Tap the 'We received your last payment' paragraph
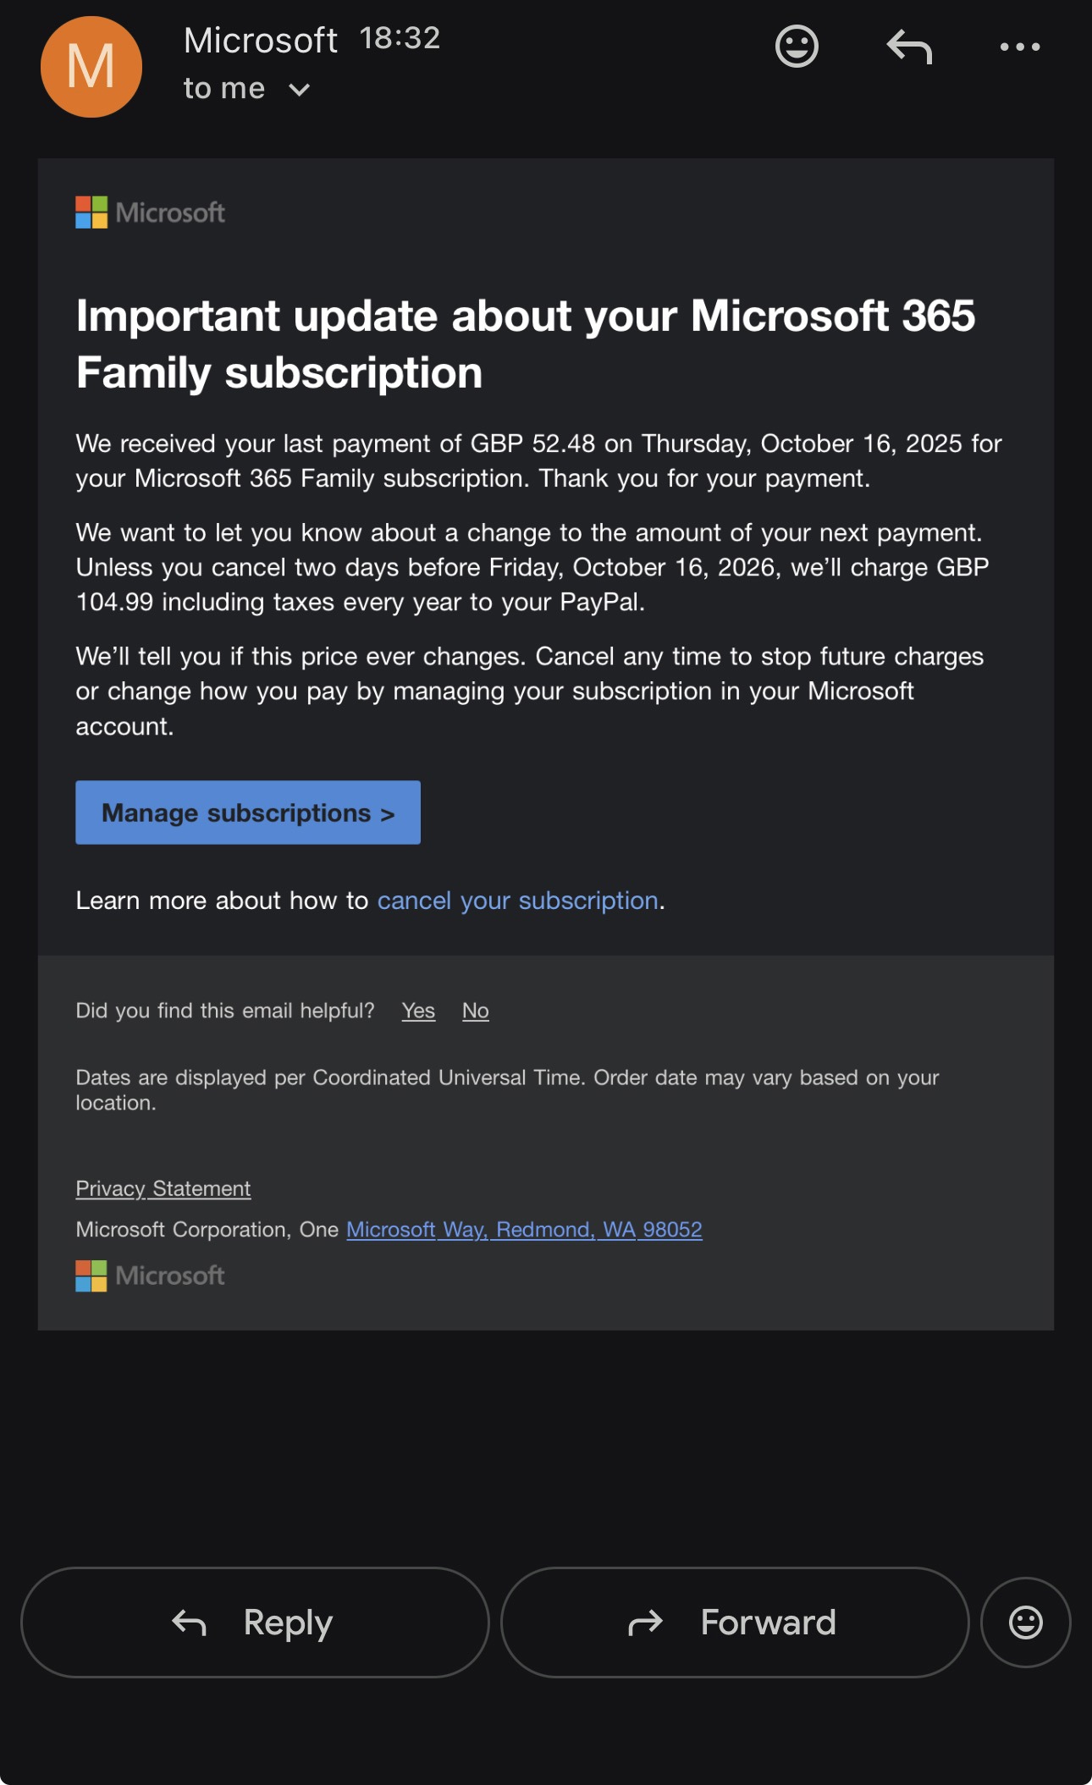This screenshot has height=1785, width=1092. tap(539, 460)
